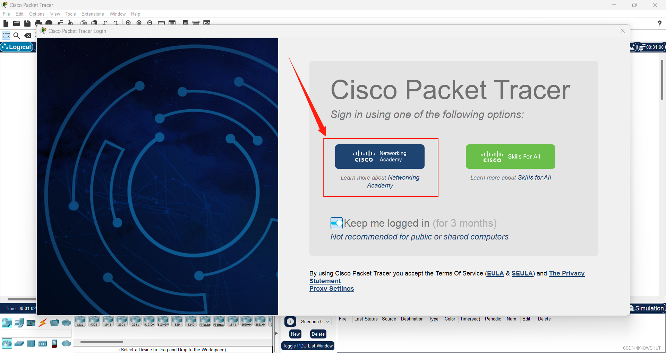Select the Wireless Devices subcategory icon
The height and width of the screenshot is (353, 666).
[x=43, y=344]
